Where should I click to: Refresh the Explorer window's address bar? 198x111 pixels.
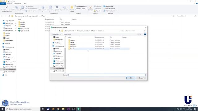tap(174, 16)
